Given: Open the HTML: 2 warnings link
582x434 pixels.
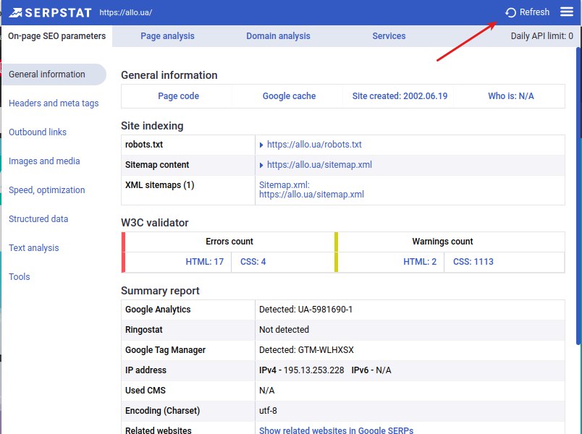Looking at the screenshot, I should (420, 262).
